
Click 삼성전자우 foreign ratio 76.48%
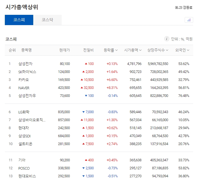click(184, 96)
